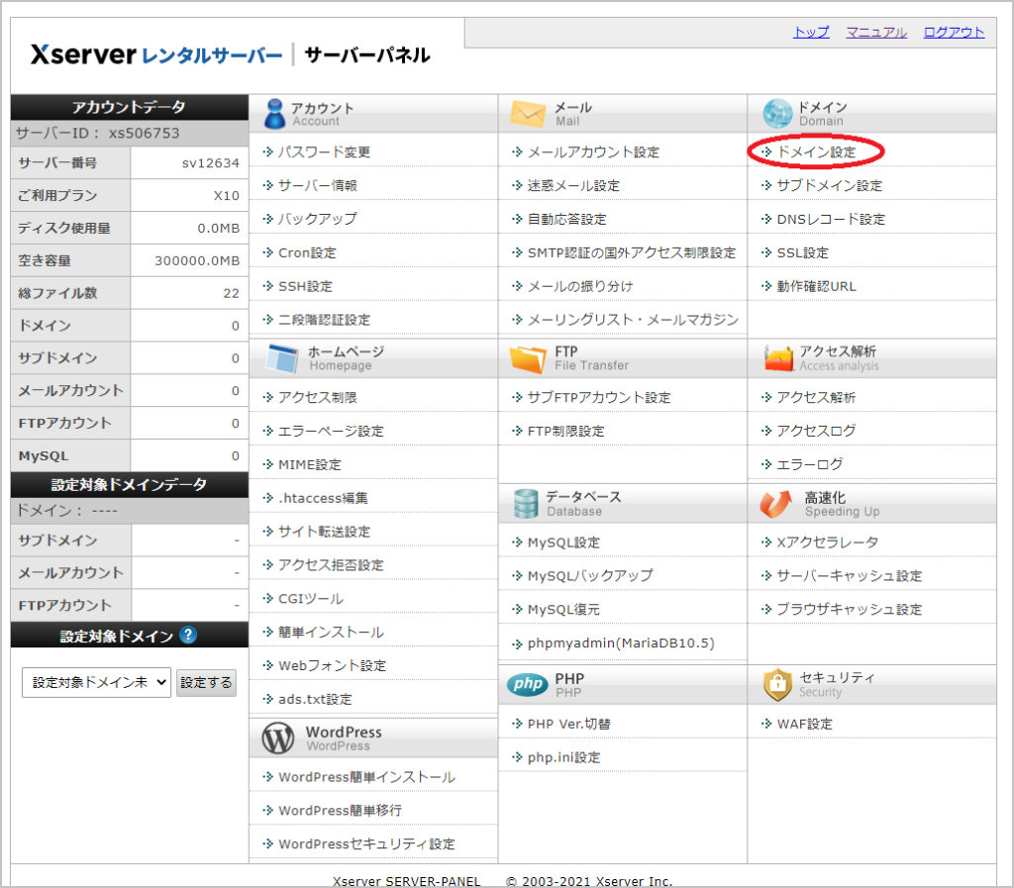Click the WordPress section logo icon
Viewport: 1014px width, 888px height.
(x=278, y=739)
